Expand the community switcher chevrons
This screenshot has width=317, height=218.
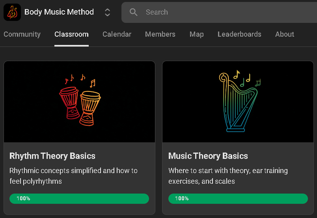[x=107, y=12]
